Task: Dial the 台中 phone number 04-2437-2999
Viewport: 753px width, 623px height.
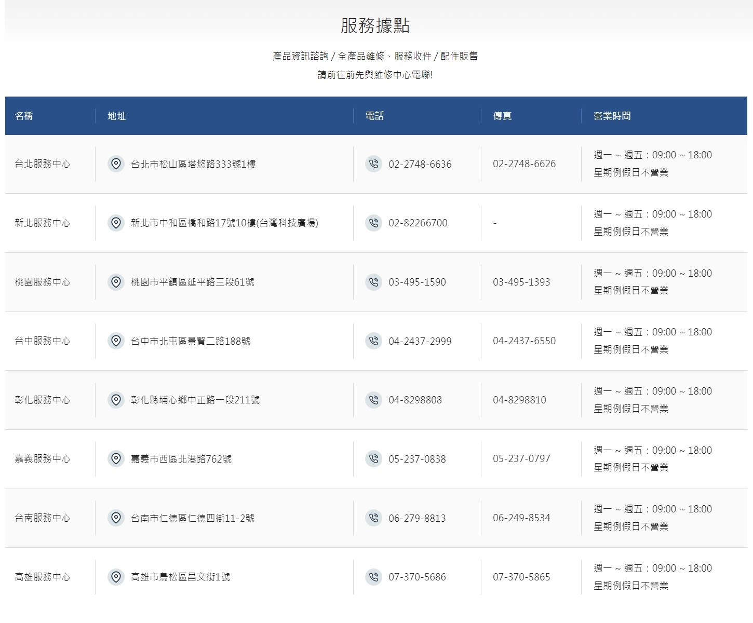Action: click(x=420, y=341)
